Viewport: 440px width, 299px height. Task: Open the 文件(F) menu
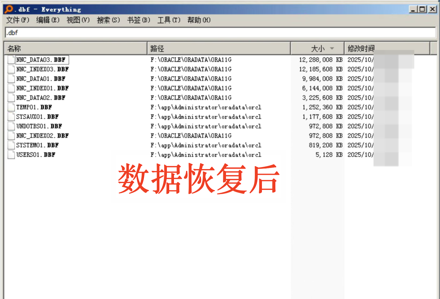point(18,20)
